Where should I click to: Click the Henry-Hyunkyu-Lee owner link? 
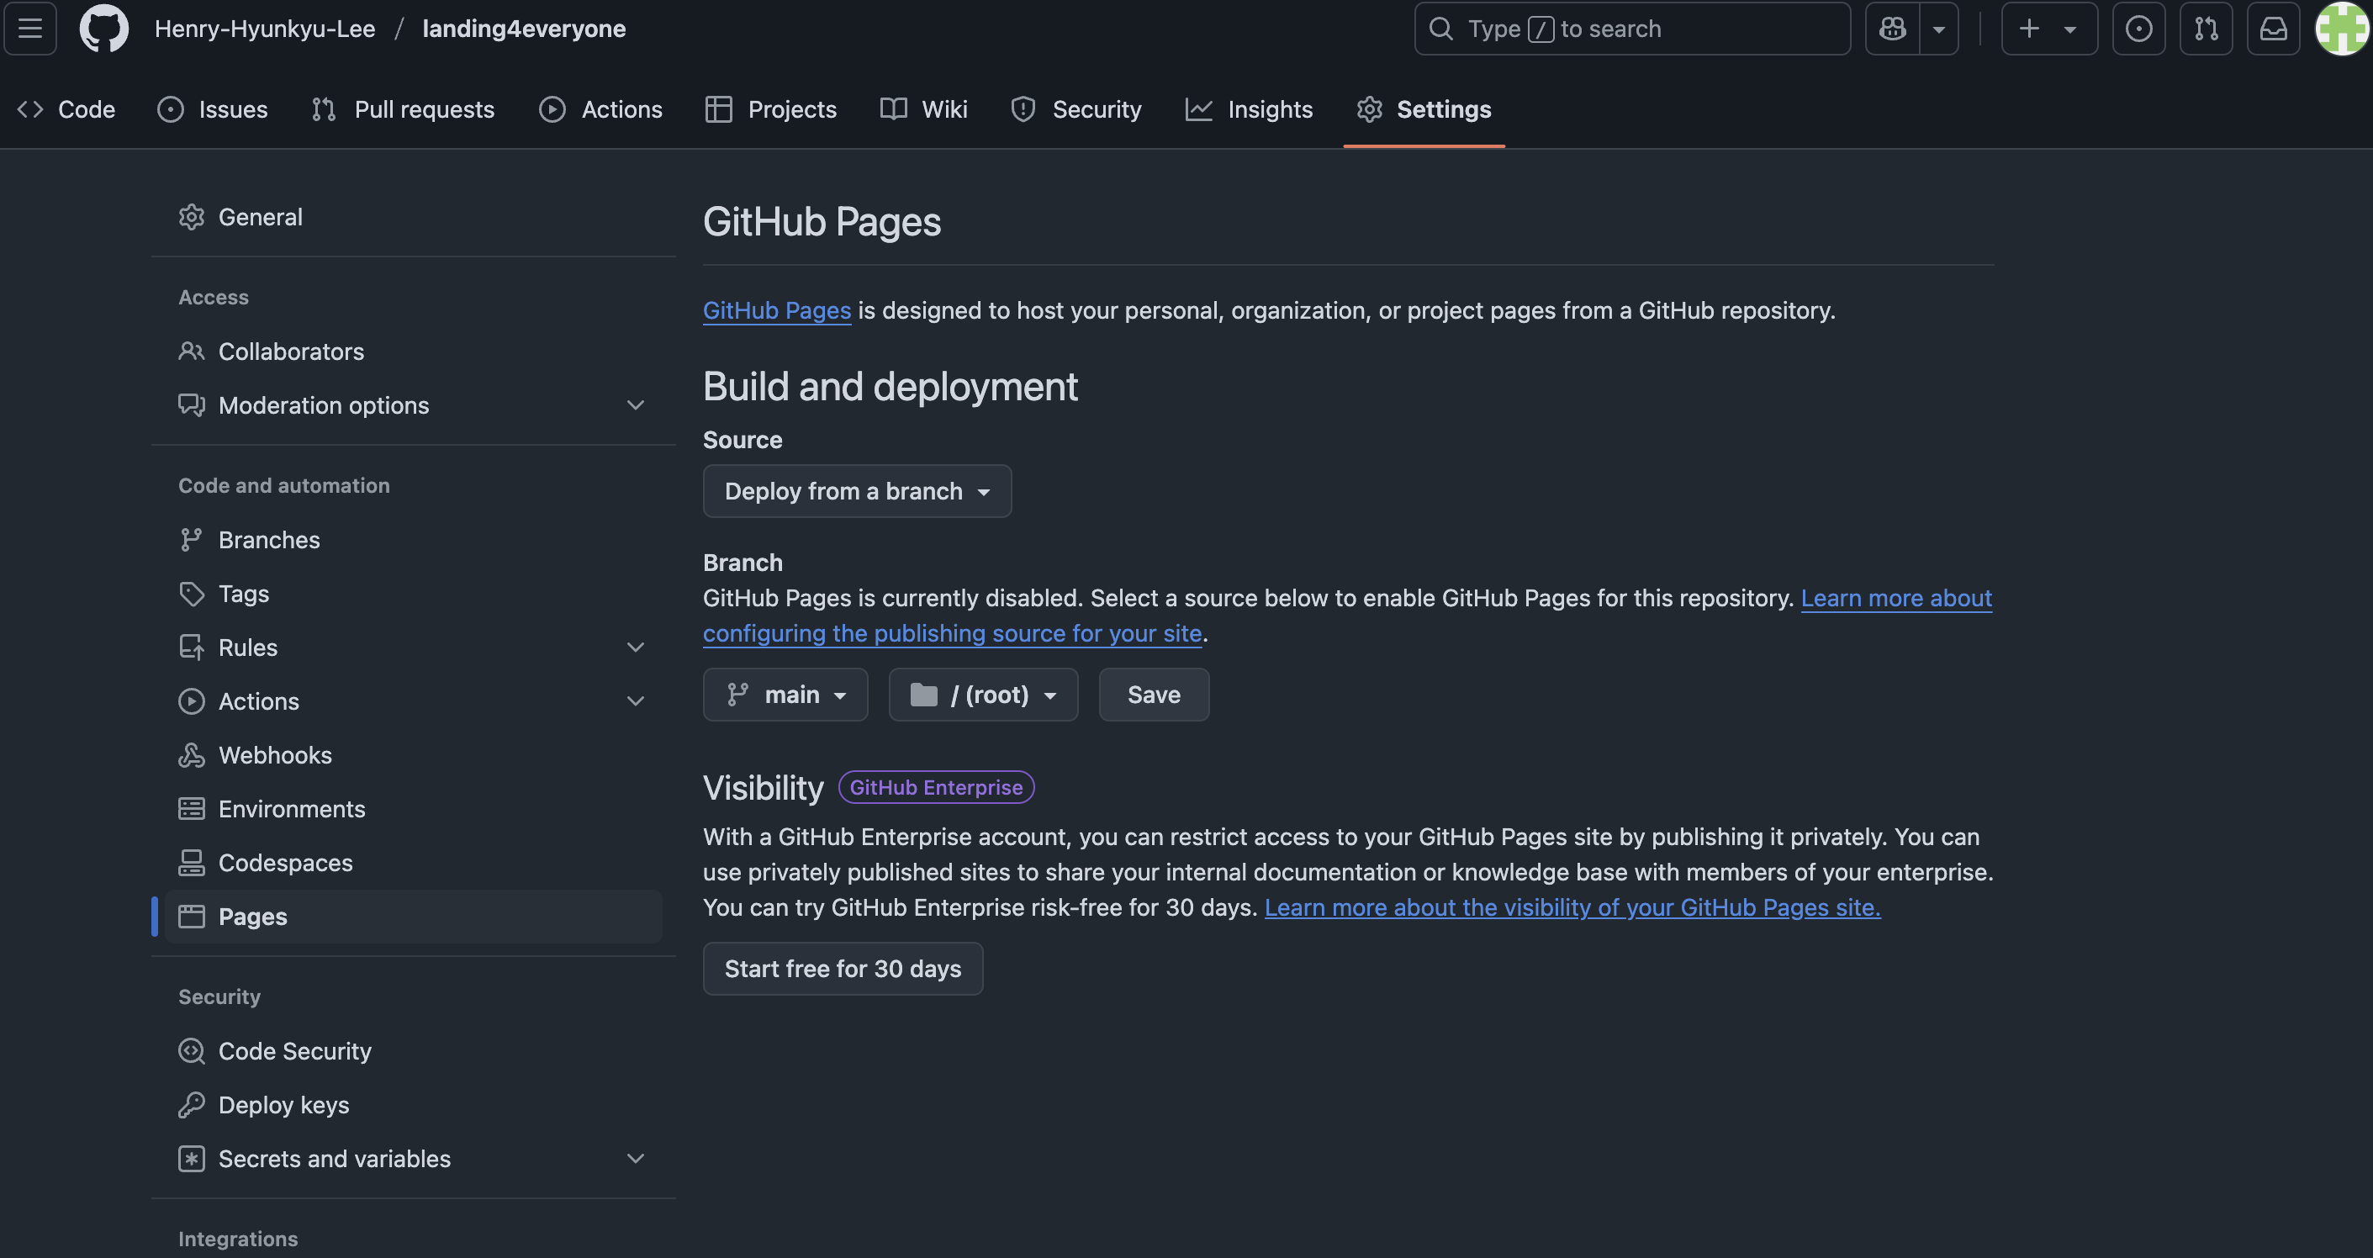(x=266, y=29)
